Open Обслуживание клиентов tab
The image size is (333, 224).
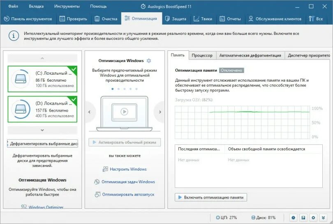click(x=275, y=19)
